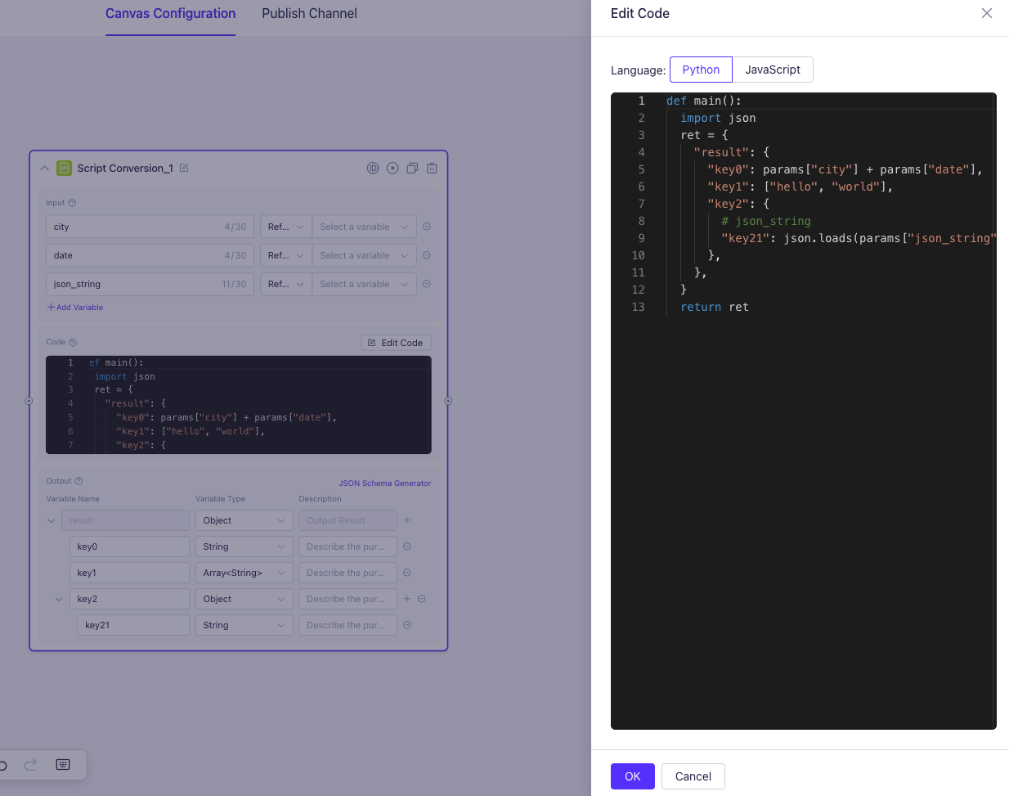Click the node's code preview area
The image size is (1009, 796).
239,405
